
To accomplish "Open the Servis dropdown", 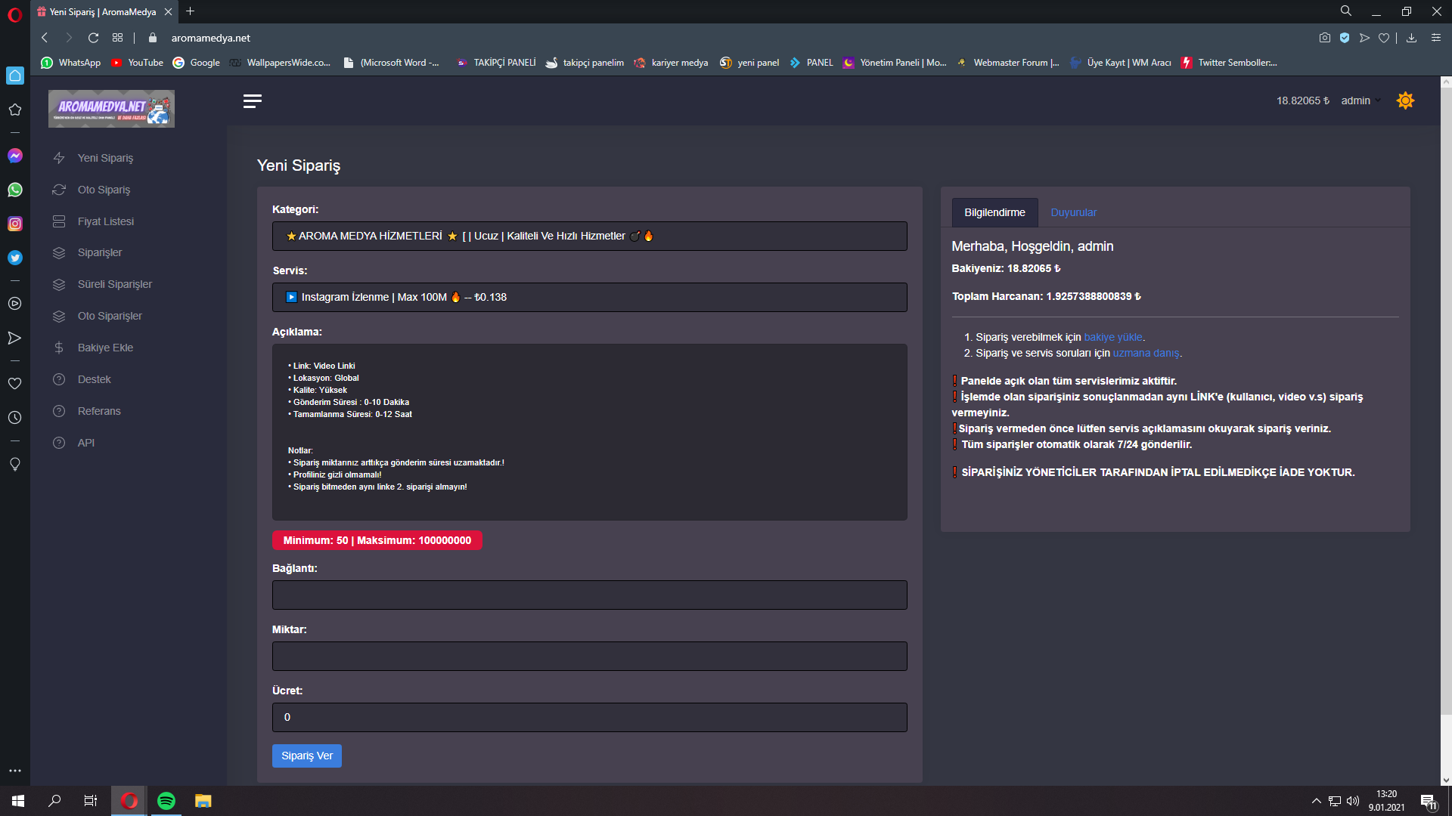I will coord(590,298).
